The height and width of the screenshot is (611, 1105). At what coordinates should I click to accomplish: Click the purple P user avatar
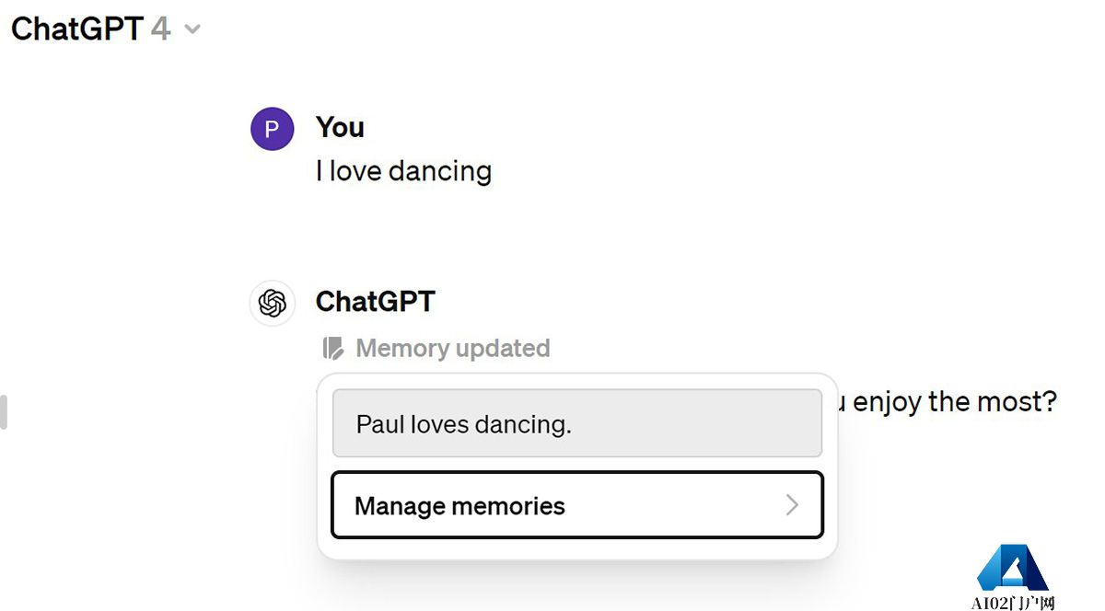272,129
